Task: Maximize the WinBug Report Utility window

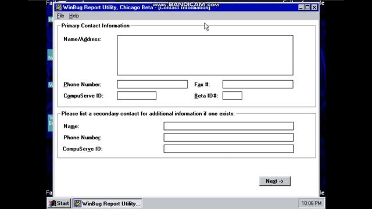Action: tap(307, 8)
